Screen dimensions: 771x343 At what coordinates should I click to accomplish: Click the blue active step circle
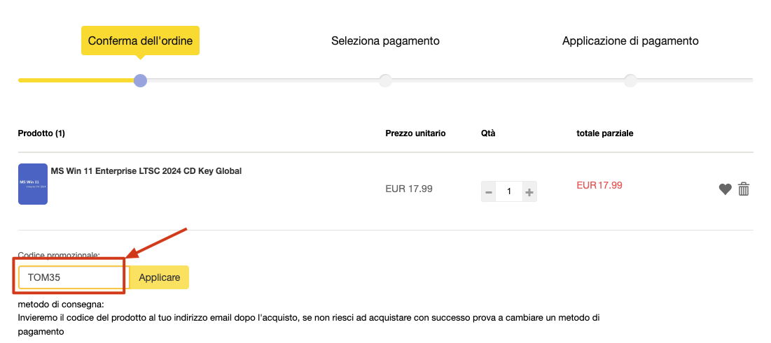[140, 80]
